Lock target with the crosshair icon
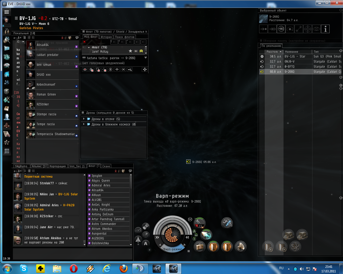 [x=308, y=29]
